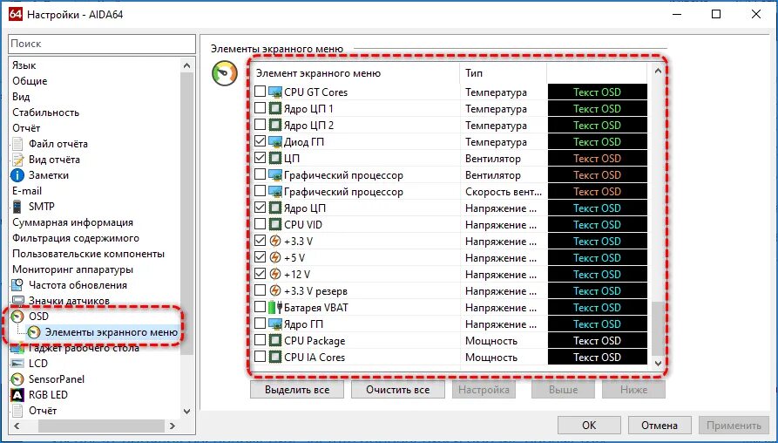The height and width of the screenshot is (443, 778).
Task: Click the Вид отчёта pencil icon
Action: click(17, 160)
